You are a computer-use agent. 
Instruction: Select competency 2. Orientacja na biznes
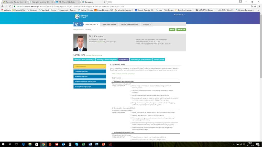coord(90,71)
